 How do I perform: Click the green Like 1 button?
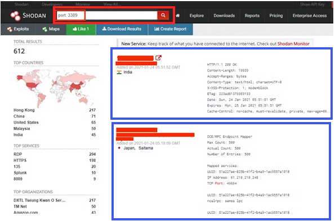pyautogui.click(x=81, y=29)
